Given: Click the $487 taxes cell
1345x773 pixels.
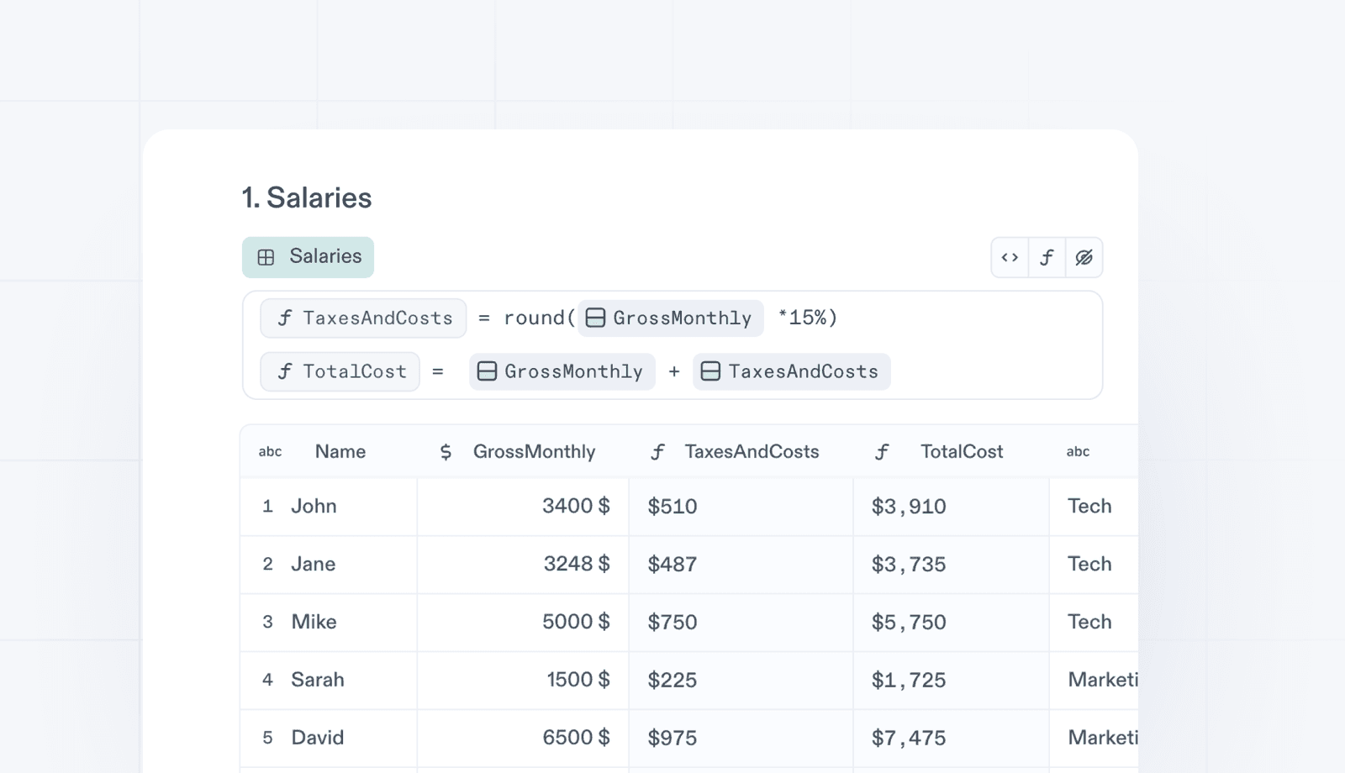Looking at the screenshot, I should [x=741, y=565].
